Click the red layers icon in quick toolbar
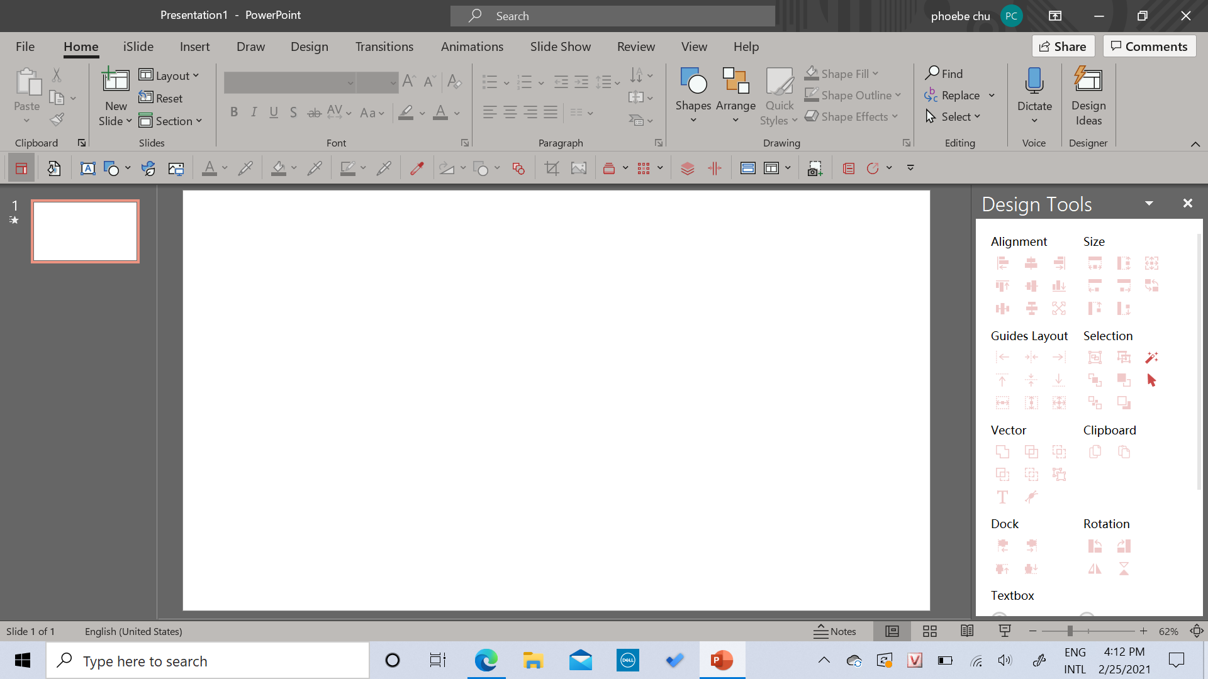The image size is (1208, 679). pos(688,168)
